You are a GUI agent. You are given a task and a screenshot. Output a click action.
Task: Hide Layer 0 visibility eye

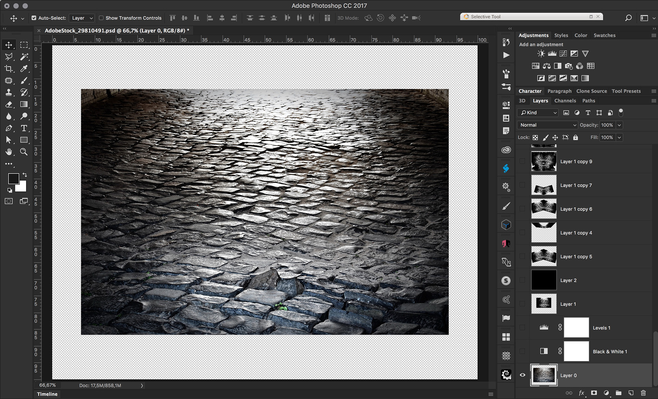pos(522,375)
